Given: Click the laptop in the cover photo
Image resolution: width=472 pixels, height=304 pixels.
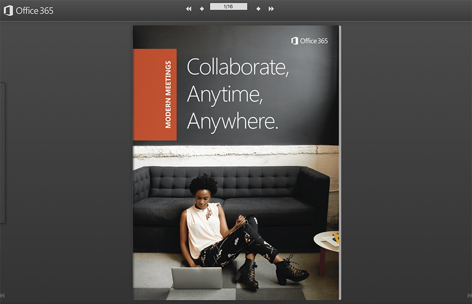Looking at the screenshot, I should tap(197, 278).
